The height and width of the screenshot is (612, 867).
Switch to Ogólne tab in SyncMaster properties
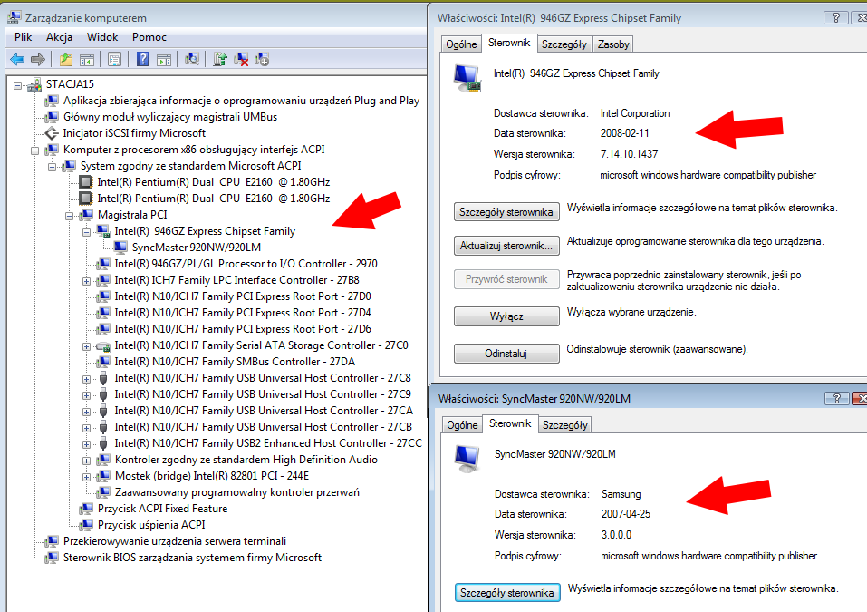pos(462,425)
